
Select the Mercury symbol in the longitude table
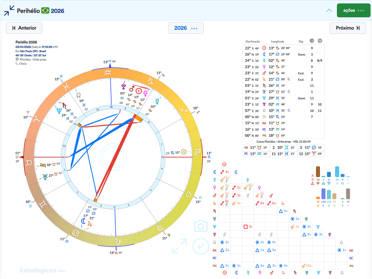(264, 61)
